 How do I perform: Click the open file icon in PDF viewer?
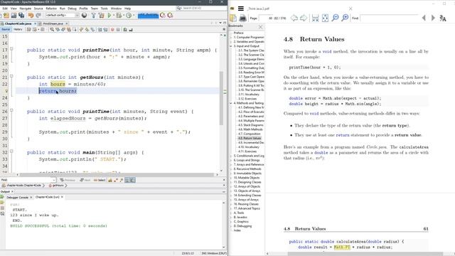click(x=233, y=18)
